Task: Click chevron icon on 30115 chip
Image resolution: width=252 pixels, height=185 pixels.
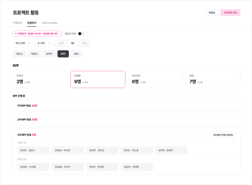Action: [184, 151]
